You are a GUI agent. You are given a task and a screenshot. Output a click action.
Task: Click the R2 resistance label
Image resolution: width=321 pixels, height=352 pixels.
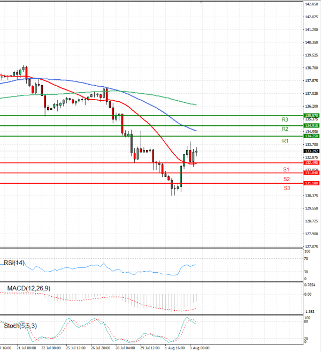[x=285, y=129]
